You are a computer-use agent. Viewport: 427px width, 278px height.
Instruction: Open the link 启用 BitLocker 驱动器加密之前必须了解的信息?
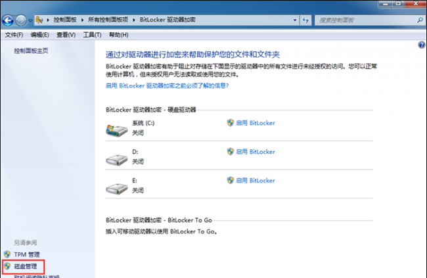point(168,86)
